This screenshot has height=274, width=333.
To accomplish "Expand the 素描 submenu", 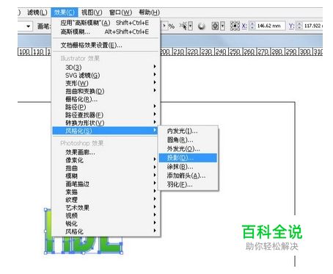I will (x=106, y=192).
